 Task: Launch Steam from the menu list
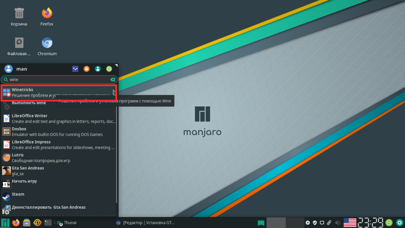tap(59, 197)
